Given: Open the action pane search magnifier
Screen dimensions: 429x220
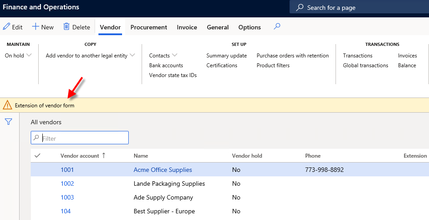Looking at the screenshot, I should click(277, 27).
